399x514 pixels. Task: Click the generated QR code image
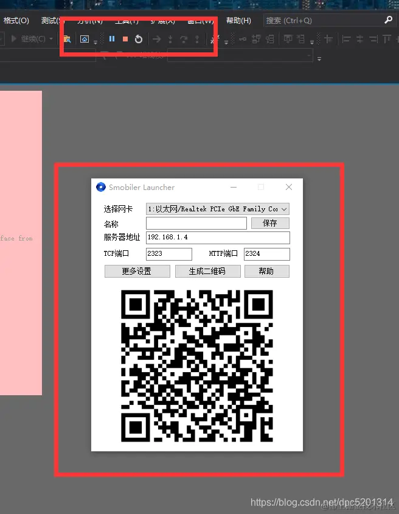(x=196, y=365)
